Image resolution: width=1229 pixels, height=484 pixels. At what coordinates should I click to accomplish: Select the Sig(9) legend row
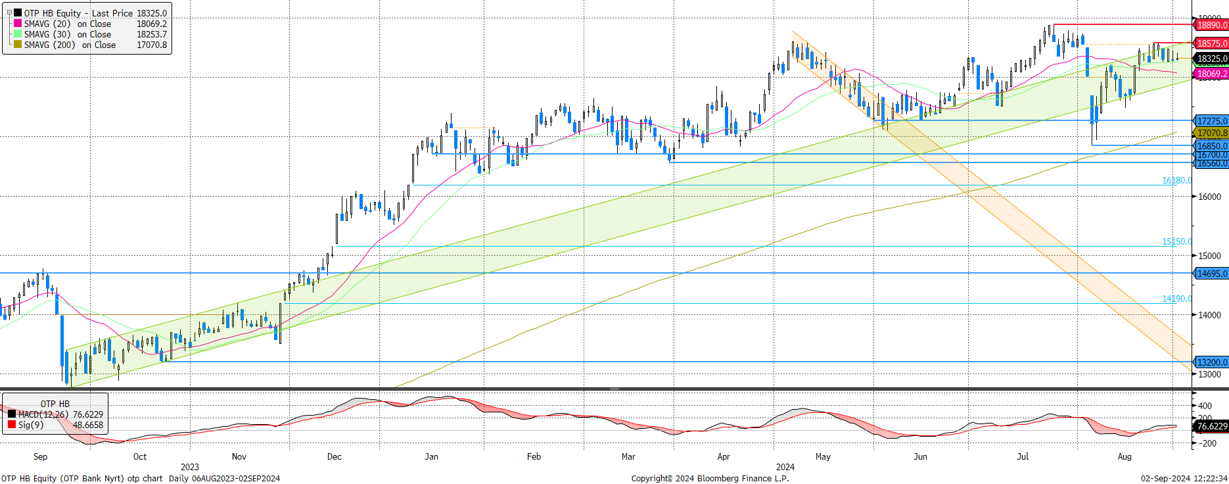[x=55, y=425]
